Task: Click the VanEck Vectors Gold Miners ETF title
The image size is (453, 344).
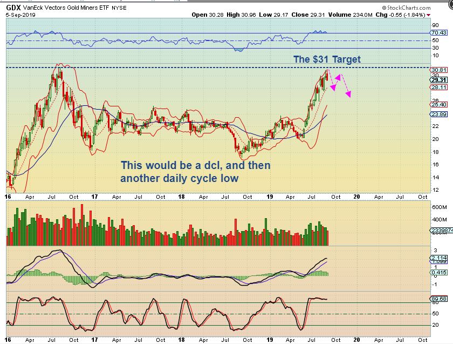Action: point(66,8)
